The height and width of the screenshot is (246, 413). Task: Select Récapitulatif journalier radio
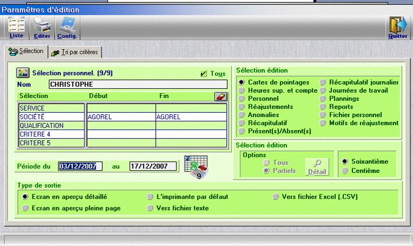[x=323, y=82]
